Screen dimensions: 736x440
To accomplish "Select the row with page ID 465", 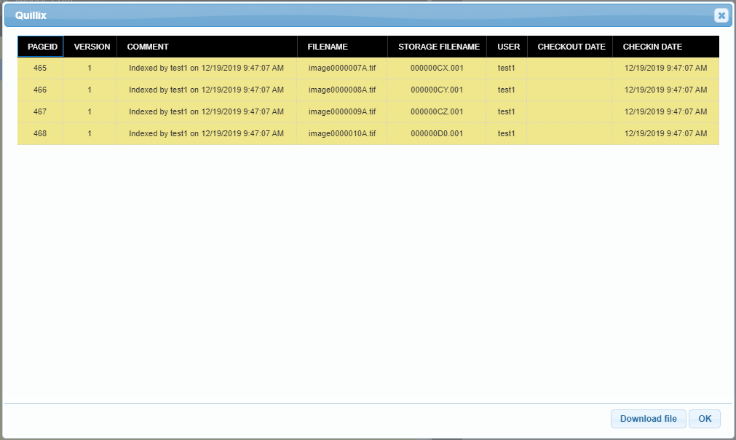I will point(40,68).
